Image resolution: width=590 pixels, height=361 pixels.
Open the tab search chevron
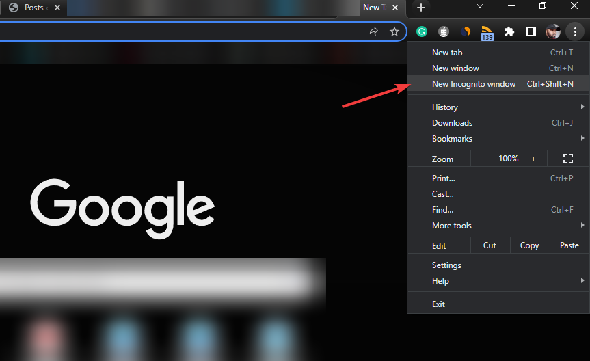[x=480, y=5]
